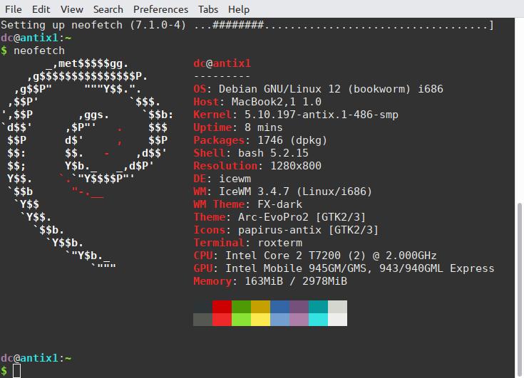Click the OS line 'Debian GNU/Linux 12'
Viewport: 524px width, 378px height.
(279, 89)
